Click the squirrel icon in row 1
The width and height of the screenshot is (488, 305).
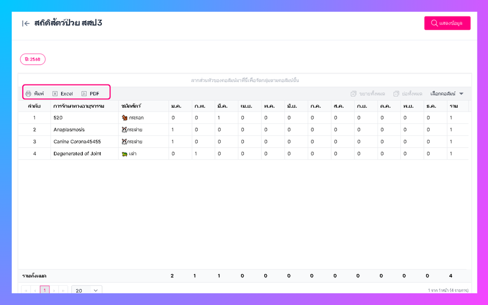125,118
